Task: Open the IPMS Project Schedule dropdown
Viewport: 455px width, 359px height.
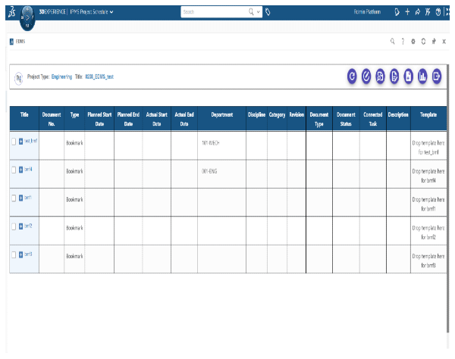Action: 111,12
